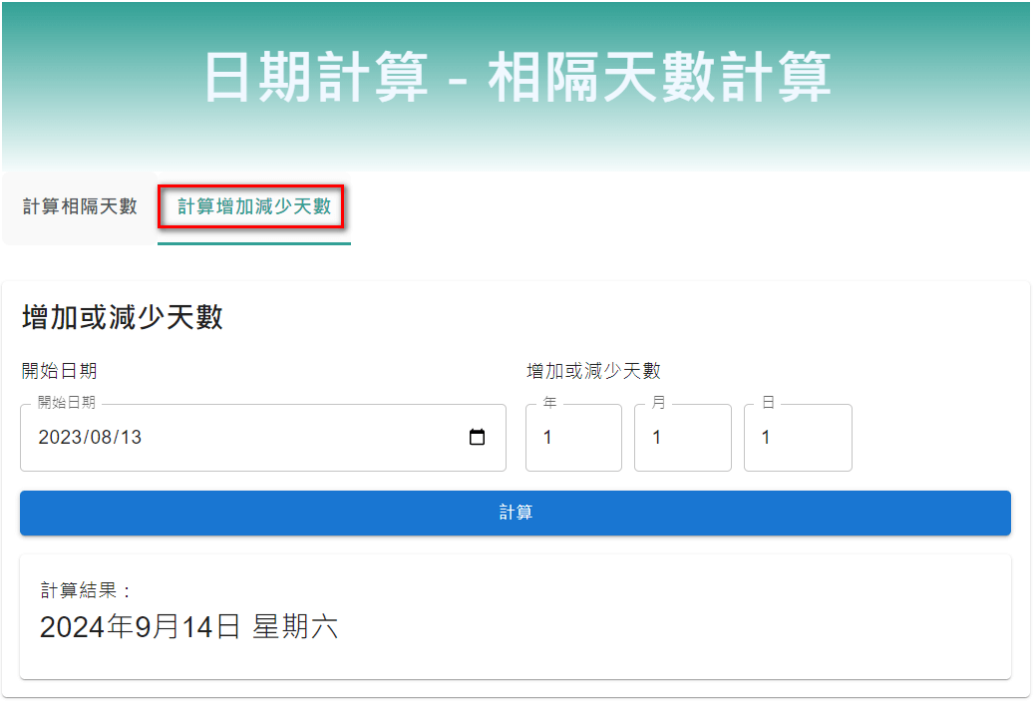Viewport: 1033px width, 701px height.
Task: Open the calendar date picker icon
Action: coord(478,437)
